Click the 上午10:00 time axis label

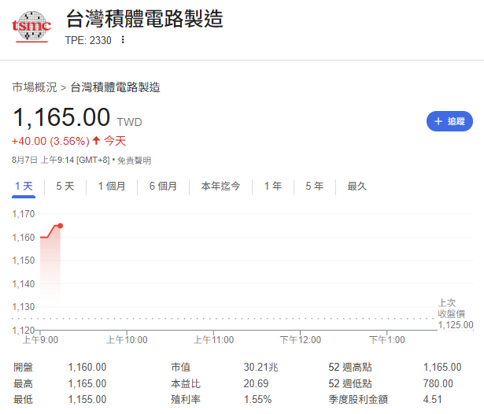click(127, 340)
